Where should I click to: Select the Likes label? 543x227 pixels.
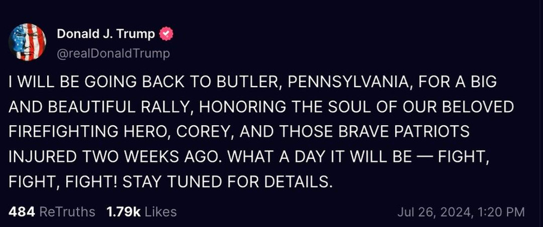(160, 212)
